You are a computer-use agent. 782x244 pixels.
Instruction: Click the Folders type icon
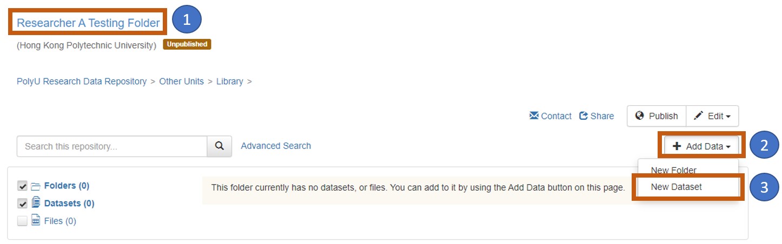pyautogui.click(x=36, y=186)
